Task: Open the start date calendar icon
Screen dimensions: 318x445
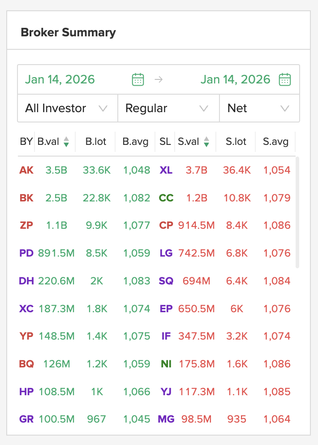Action: tap(138, 80)
